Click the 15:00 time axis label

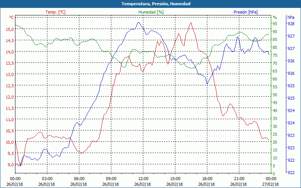click(x=175, y=179)
